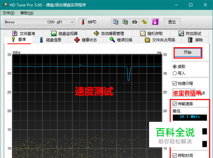Click the temperature thermometer icon
213x158 pixels.
point(83,22)
